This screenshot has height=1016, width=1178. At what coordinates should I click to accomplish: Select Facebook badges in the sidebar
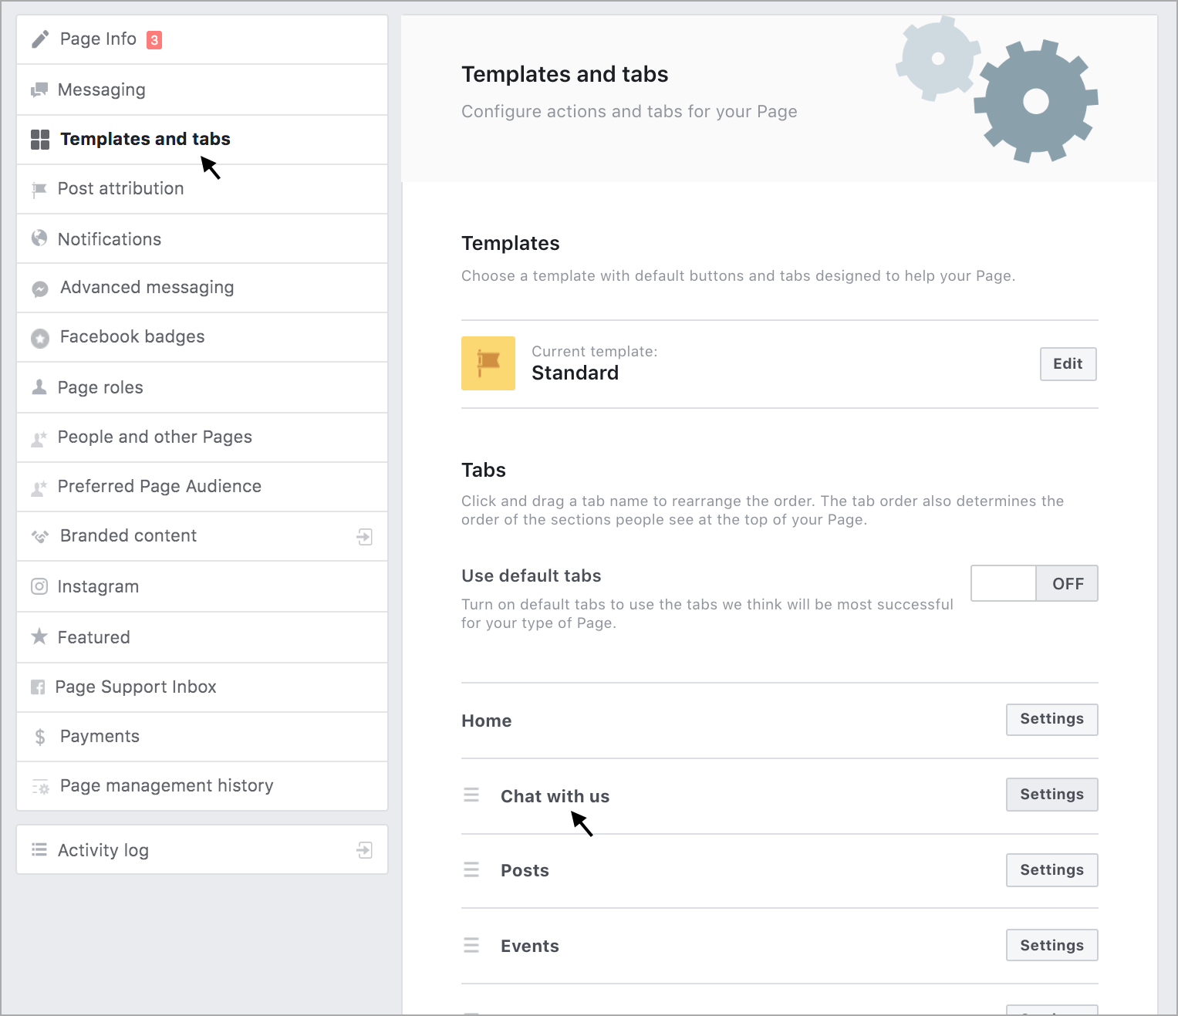click(132, 337)
